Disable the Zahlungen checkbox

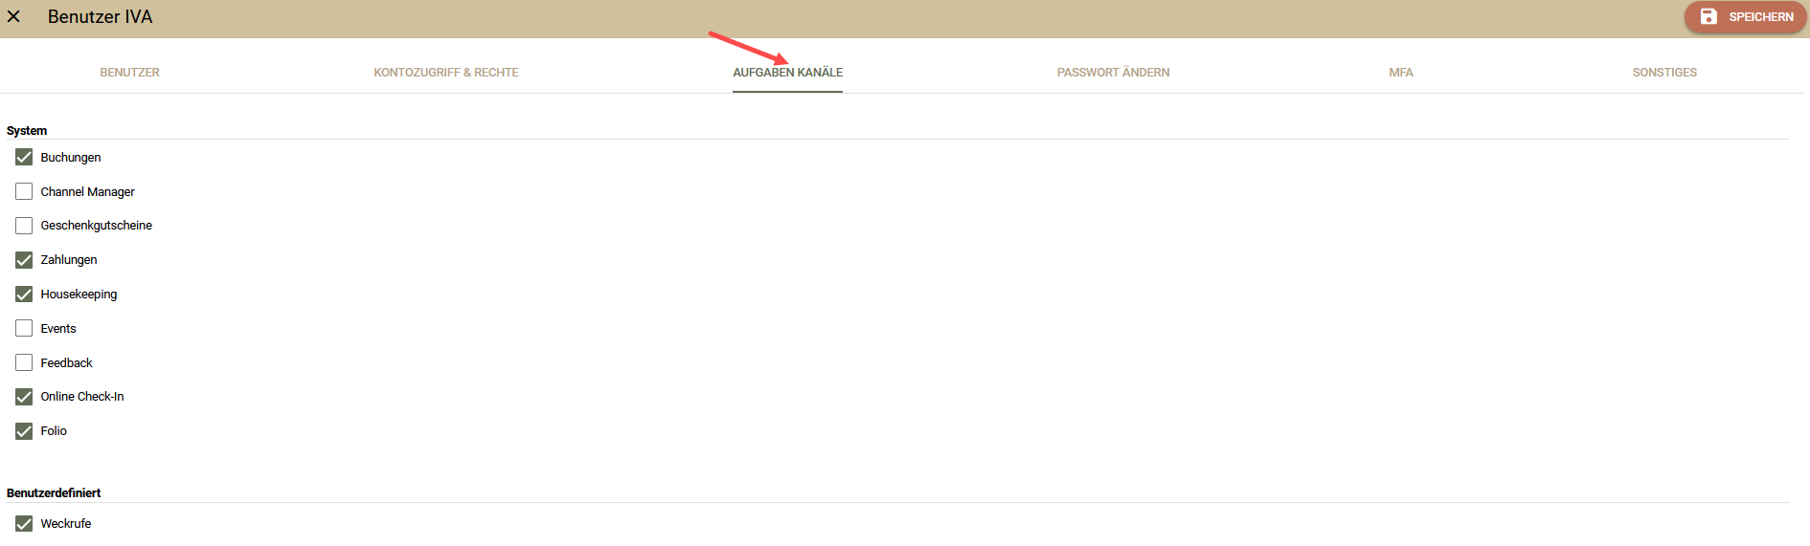click(x=24, y=259)
